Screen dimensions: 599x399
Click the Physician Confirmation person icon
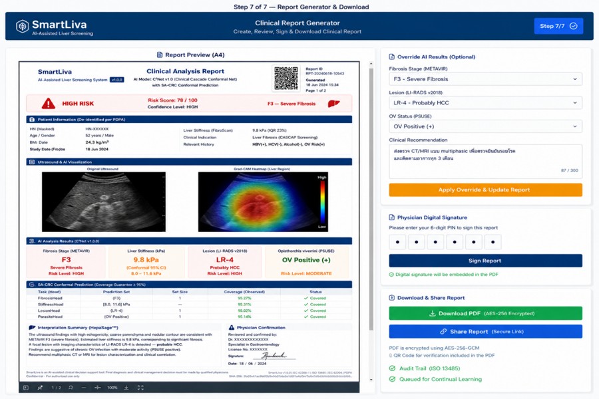point(231,328)
